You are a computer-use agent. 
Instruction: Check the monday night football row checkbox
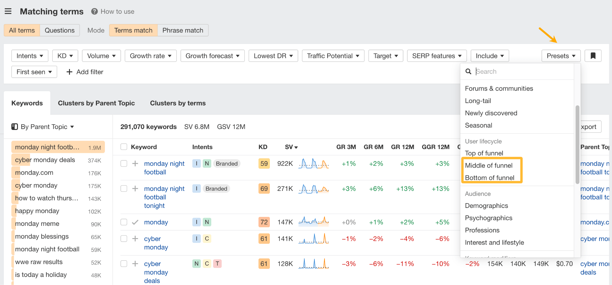tap(124, 163)
